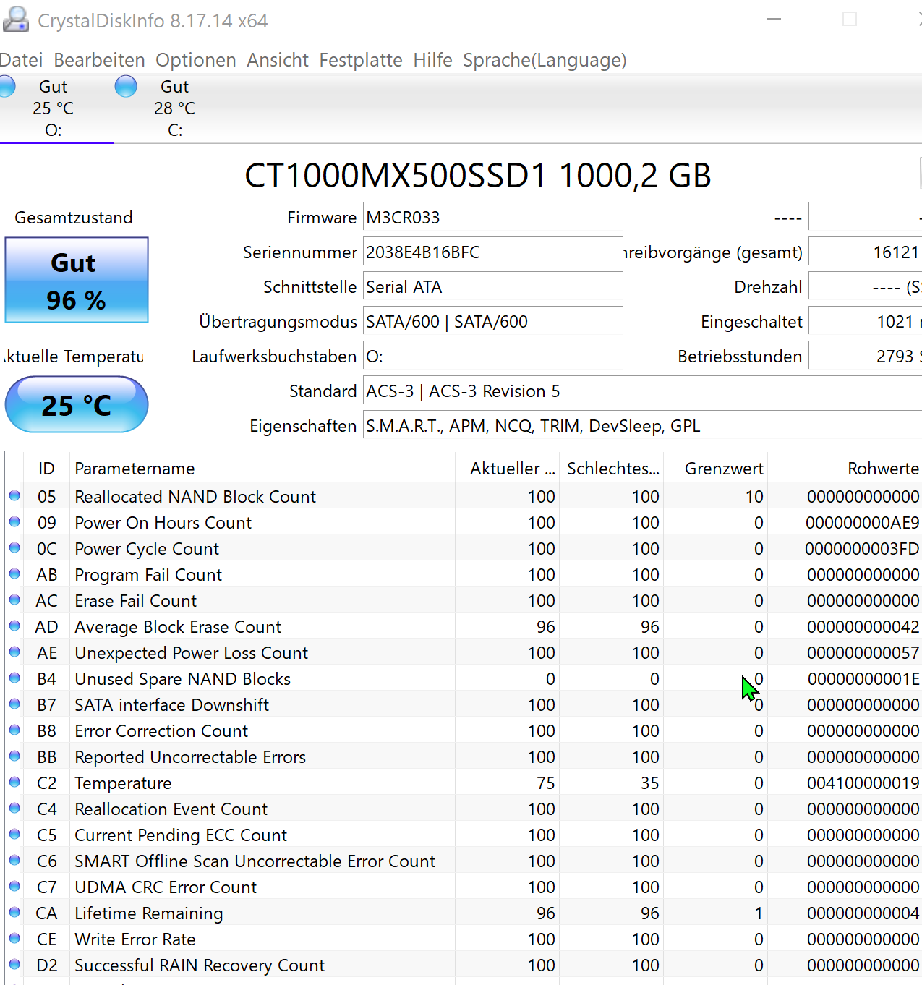
Task: Click Grenzwert value 10 in Reallocated NAND row
Action: (754, 497)
